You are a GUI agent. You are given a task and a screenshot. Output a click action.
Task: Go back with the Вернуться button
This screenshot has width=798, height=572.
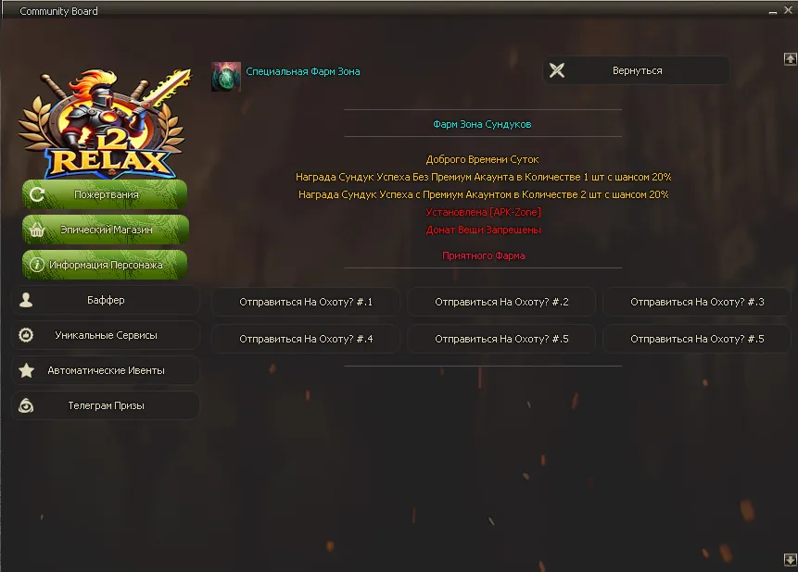click(636, 70)
